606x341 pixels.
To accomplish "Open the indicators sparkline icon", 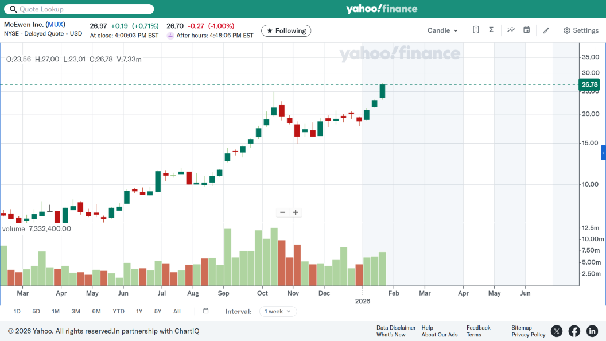I will [x=511, y=30].
